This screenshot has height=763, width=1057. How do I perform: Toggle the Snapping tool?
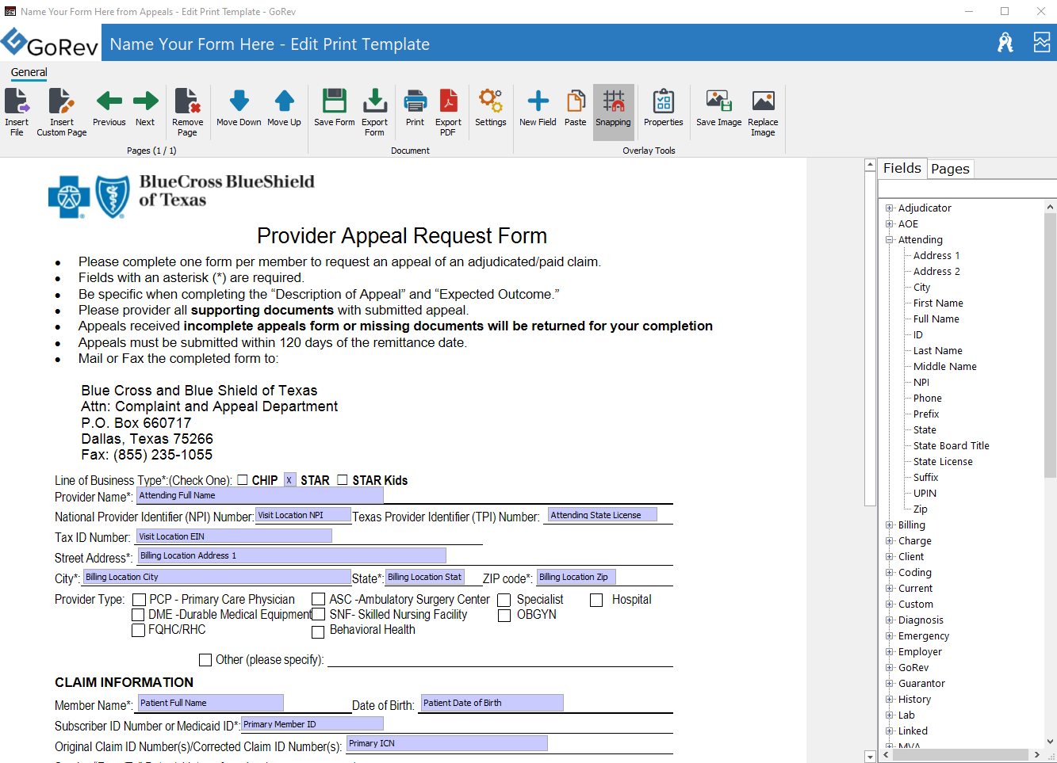coord(614,111)
